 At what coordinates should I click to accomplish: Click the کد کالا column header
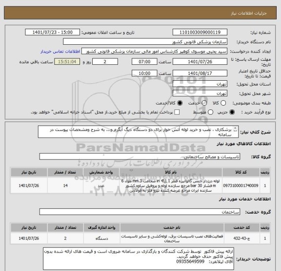pyautogui.click(x=241, y=172)
